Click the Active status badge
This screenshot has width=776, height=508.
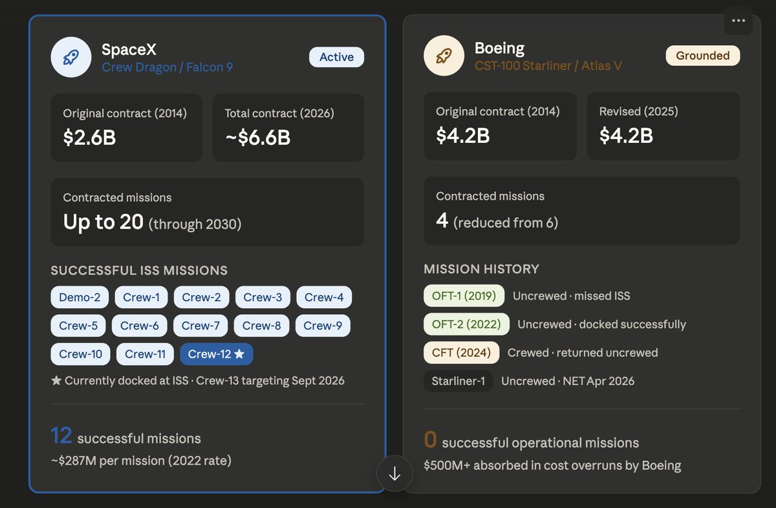336,57
